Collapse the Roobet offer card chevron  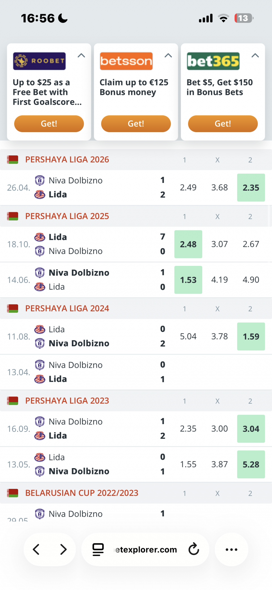click(x=81, y=55)
